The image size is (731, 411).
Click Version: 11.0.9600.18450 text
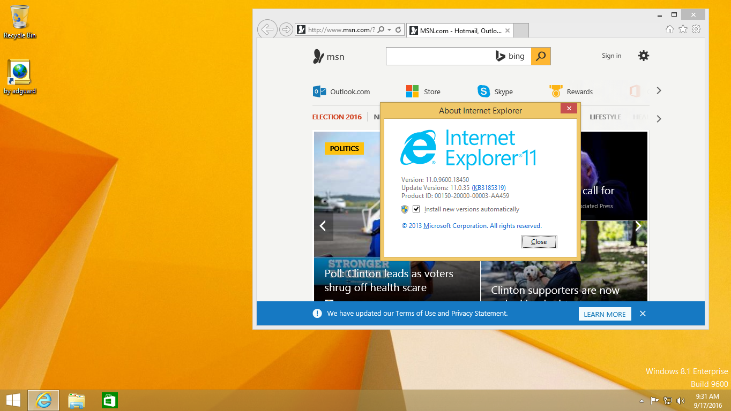435,180
